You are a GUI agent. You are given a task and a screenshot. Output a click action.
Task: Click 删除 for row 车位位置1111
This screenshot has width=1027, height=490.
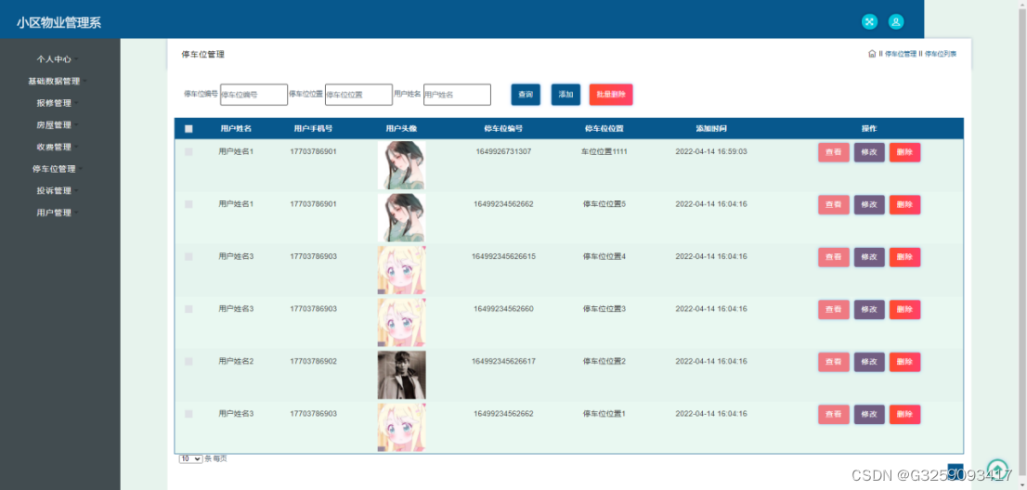coord(904,152)
